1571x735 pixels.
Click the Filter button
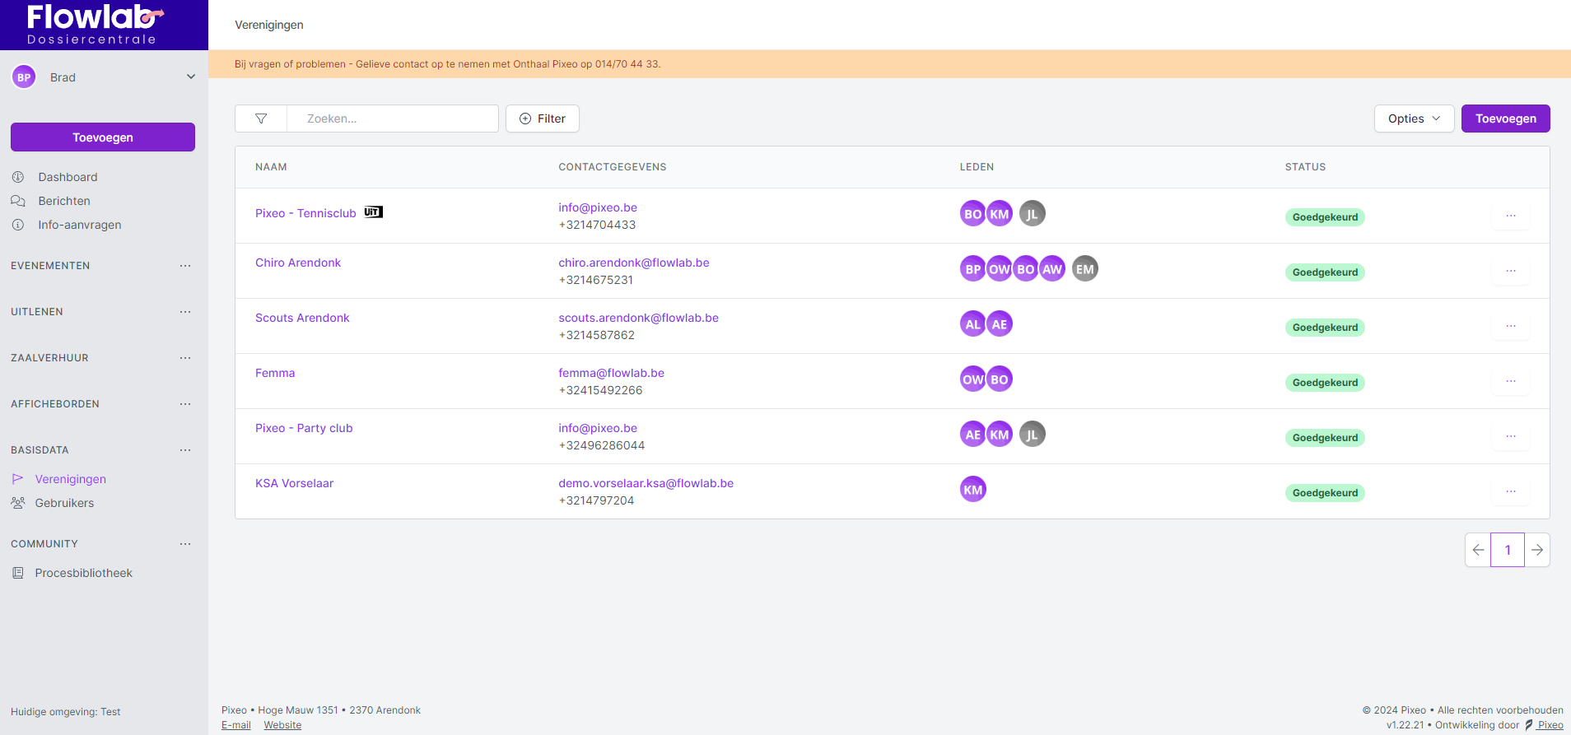pos(543,119)
